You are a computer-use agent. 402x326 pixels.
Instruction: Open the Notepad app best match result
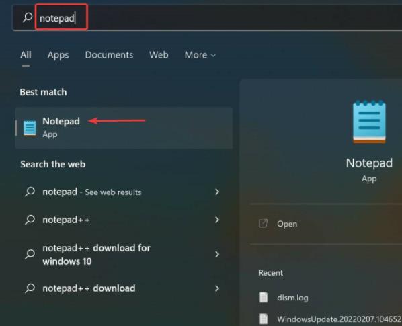coord(124,128)
